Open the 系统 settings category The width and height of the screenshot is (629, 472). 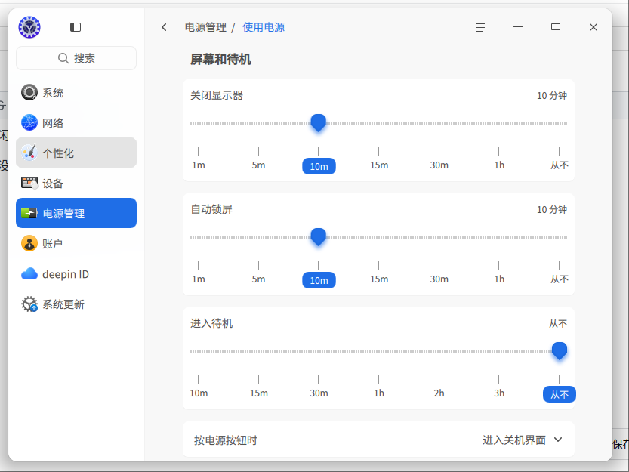[76, 93]
